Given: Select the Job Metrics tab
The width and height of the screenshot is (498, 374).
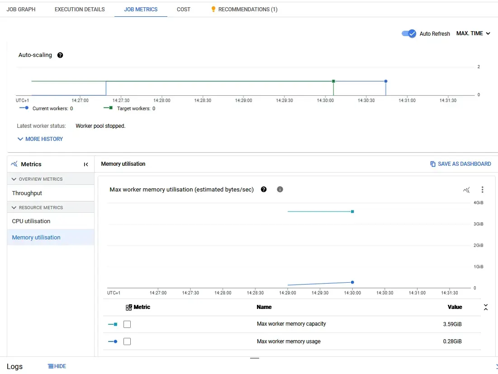Looking at the screenshot, I should [141, 9].
